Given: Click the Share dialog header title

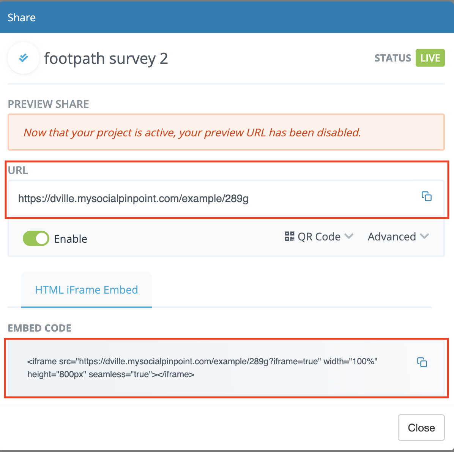Looking at the screenshot, I should (x=22, y=17).
